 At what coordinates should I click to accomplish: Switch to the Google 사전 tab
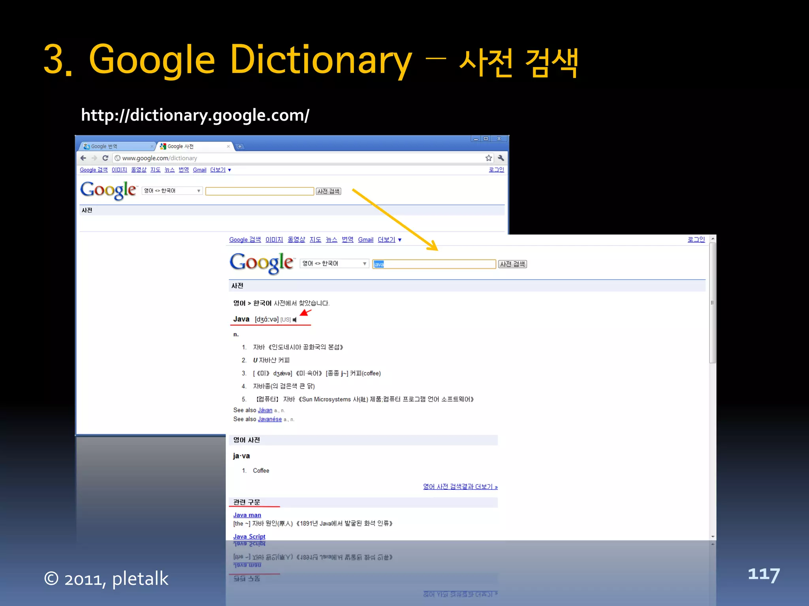[195, 146]
